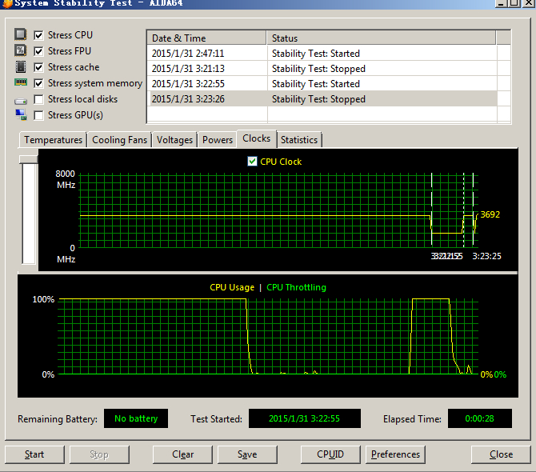Open the Cooling Fans tab

click(119, 140)
